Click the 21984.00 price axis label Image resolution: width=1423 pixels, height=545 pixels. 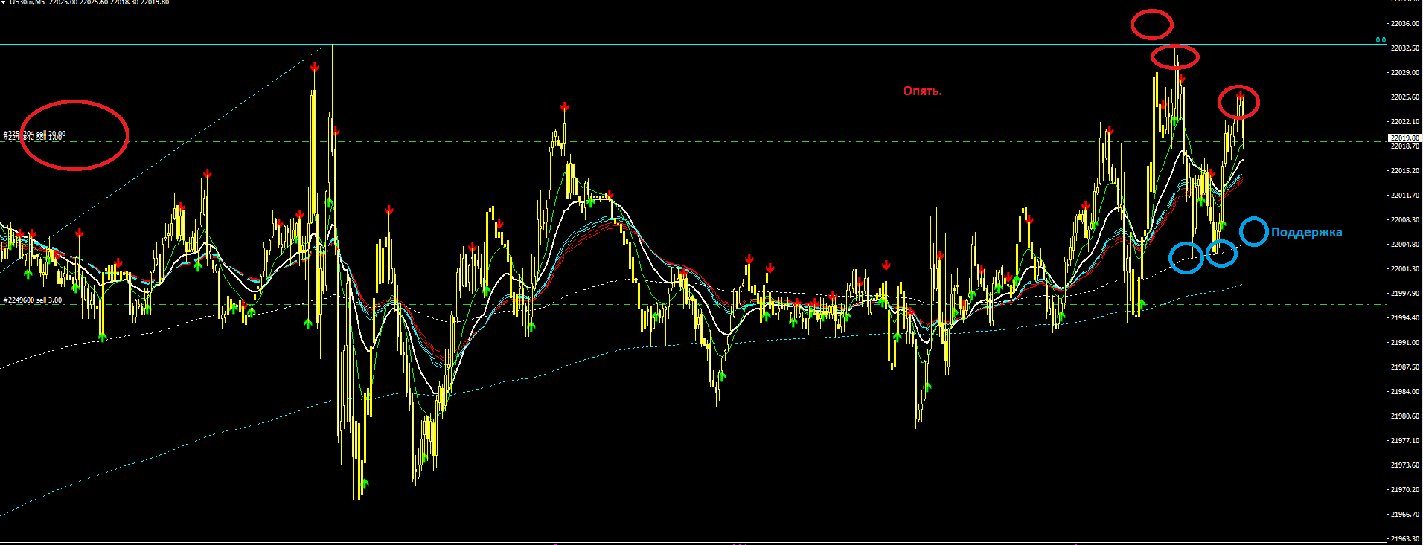pos(1405,392)
